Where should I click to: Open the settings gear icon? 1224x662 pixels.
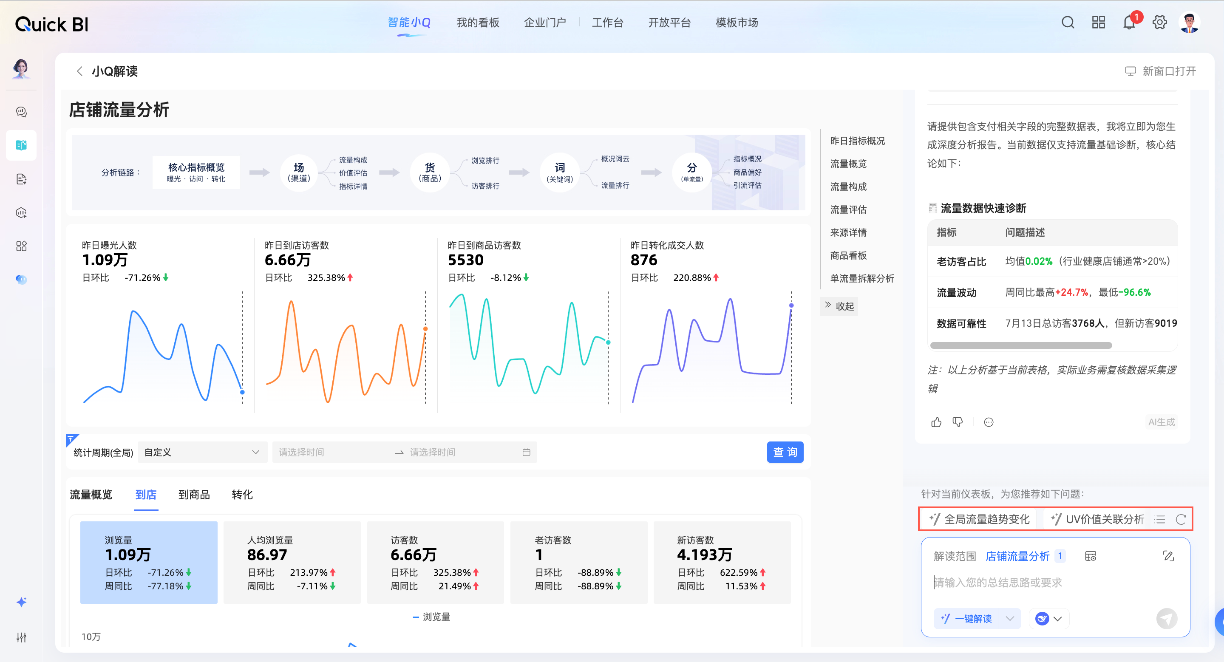tap(1159, 23)
